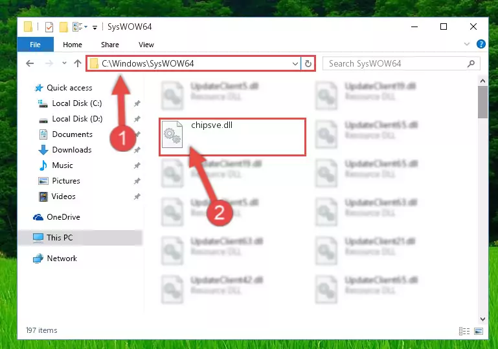Image resolution: width=498 pixels, height=349 pixels.
Task: Click the New folder quick access icon
Action: pyautogui.click(x=63, y=27)
